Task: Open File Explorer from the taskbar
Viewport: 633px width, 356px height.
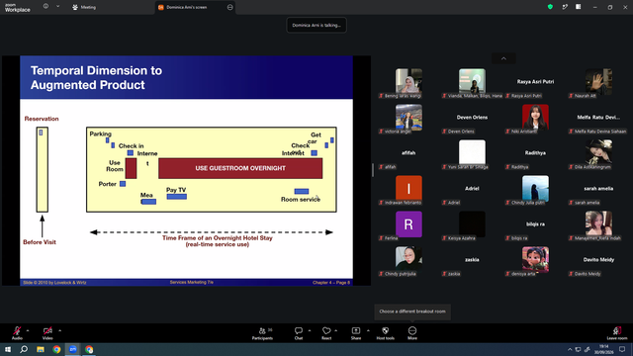Action: coord(41,349)
